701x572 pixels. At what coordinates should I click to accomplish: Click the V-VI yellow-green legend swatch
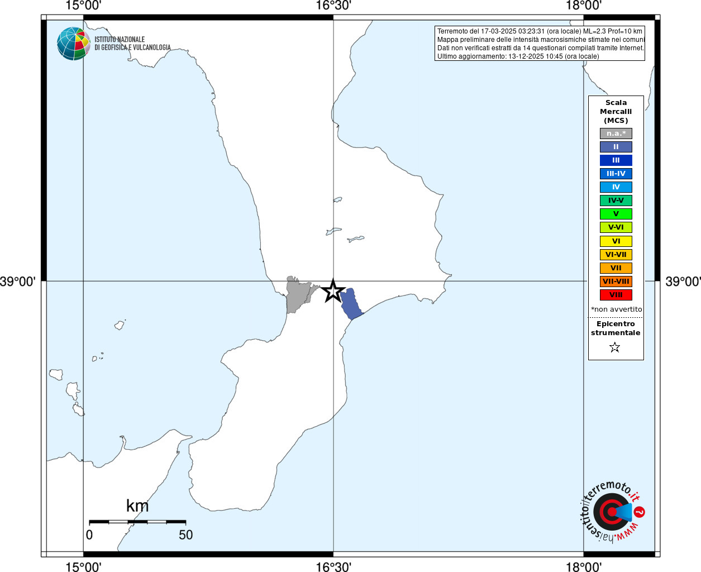(x=616, y=227)
